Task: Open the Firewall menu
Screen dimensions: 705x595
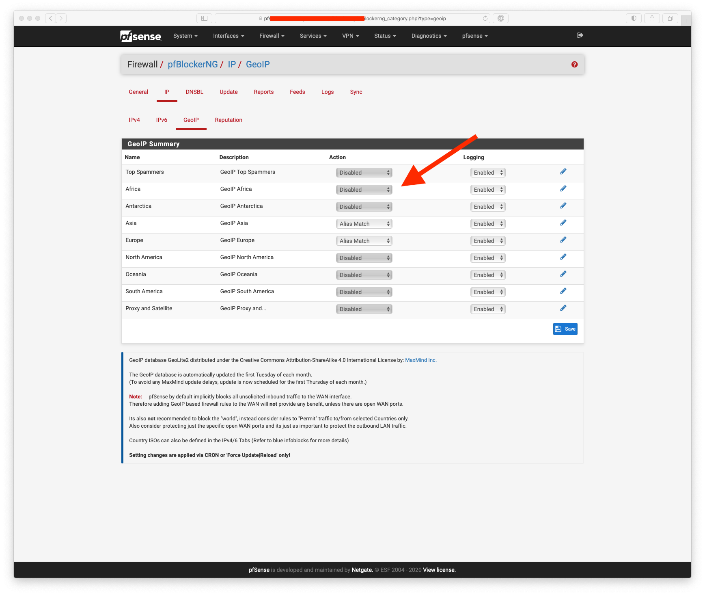Action: coord(272,36)
